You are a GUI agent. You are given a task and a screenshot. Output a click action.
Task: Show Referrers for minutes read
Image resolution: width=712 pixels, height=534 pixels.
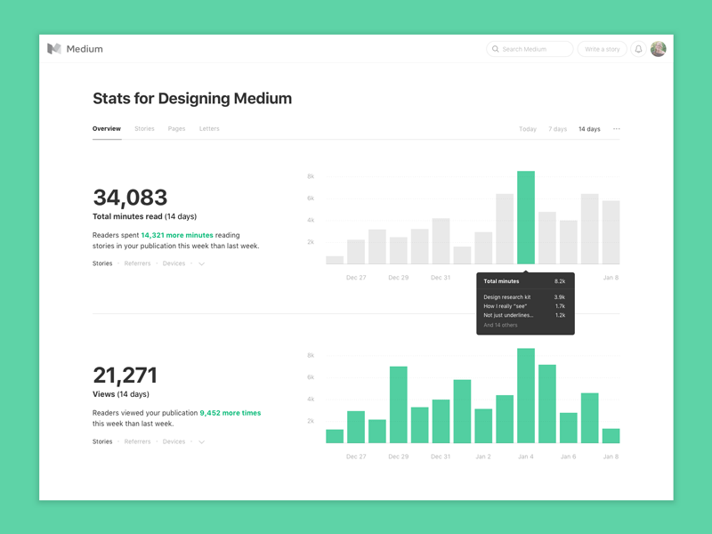pos(137,263)
